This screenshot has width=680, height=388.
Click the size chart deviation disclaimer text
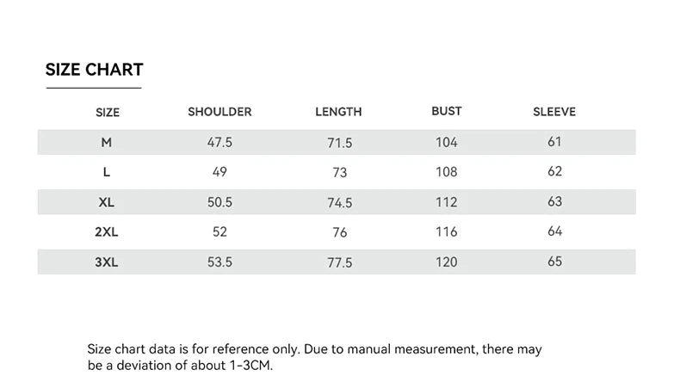pyautogui.click(x=315, y=357)
